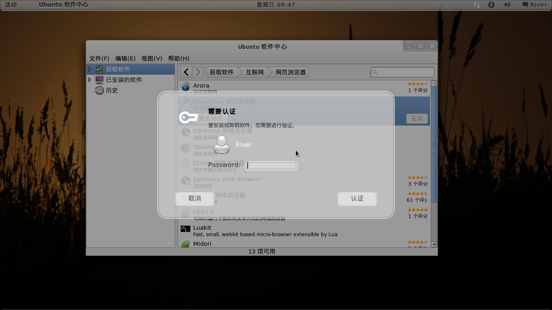Go forward with the right arrow button
The width and height of the screenshot is (552, 310).
point(198,72)
